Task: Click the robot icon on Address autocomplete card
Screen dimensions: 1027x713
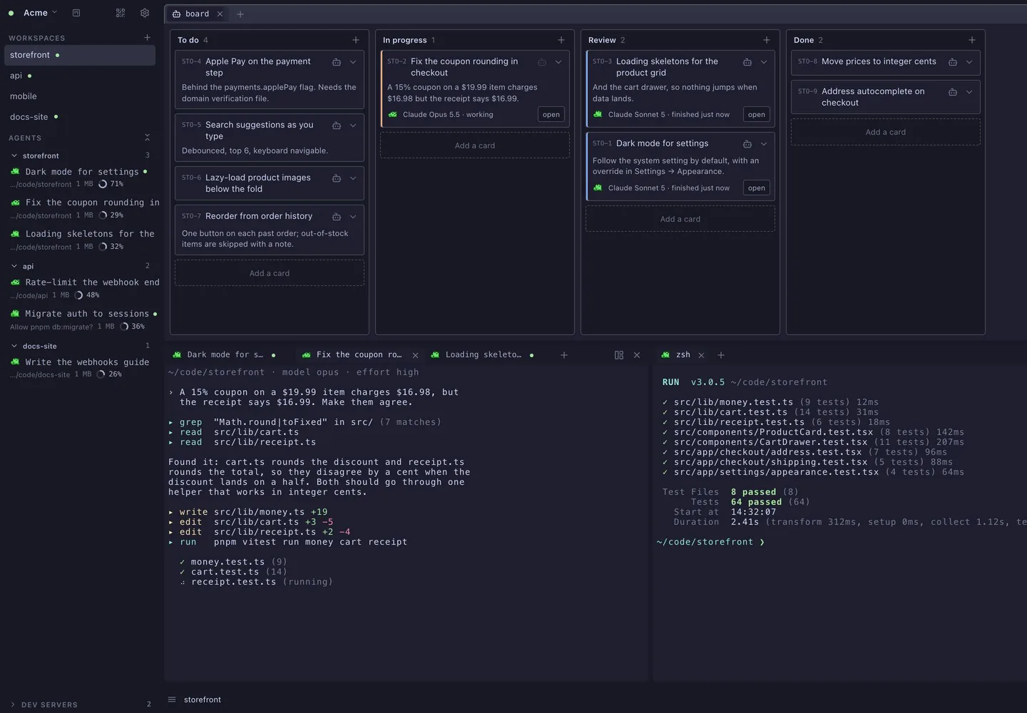Action: tap(953, 92)
